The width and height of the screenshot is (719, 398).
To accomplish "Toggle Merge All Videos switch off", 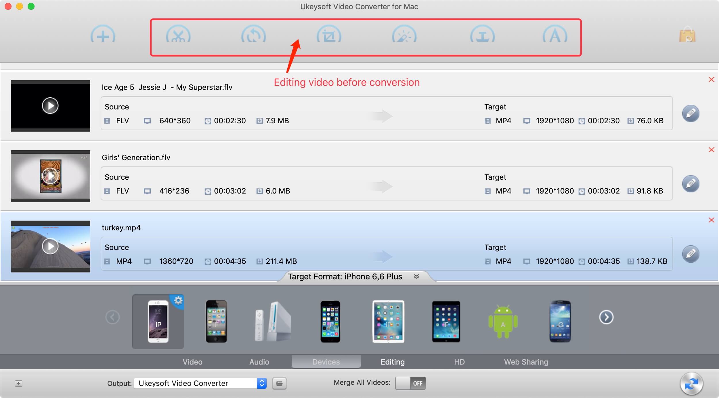I will click(x=408, y=382).
